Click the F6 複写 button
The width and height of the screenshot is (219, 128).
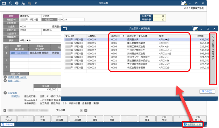click(x=95, y=118)
